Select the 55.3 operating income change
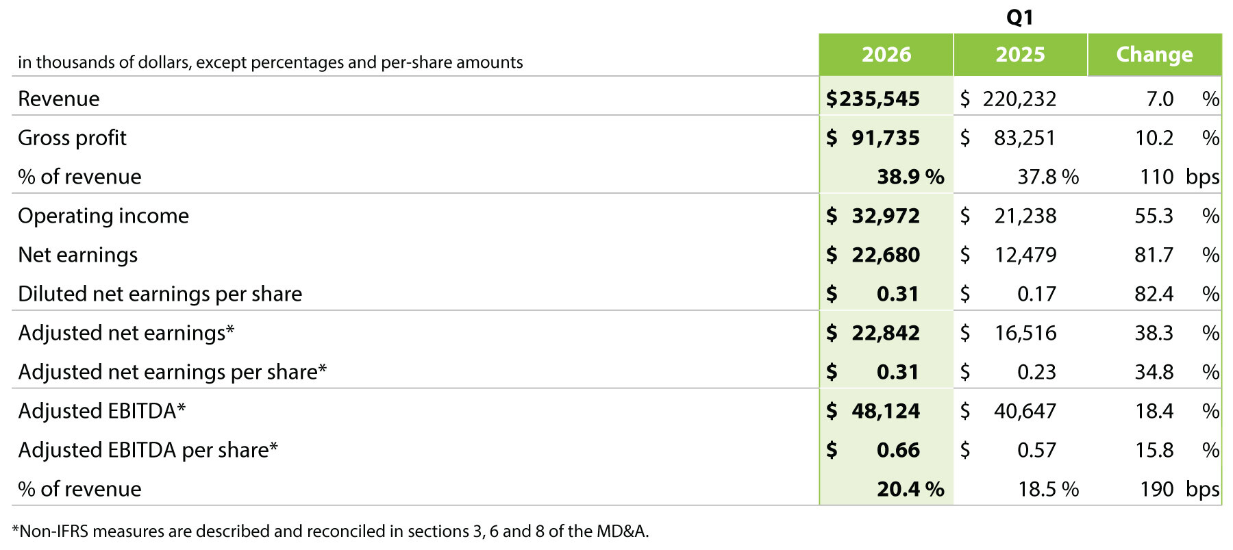Image resolution: width=1233 pixels, height=550 pixels. [1154, 216]
